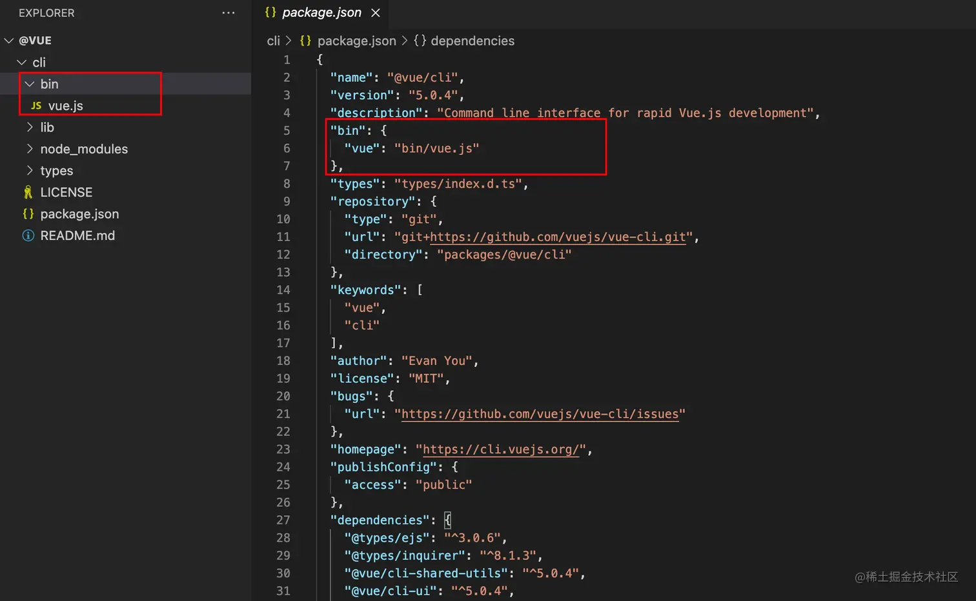The height and width of the screenshot is (601, 976).
Task: Click the EXPLORER panel title
Action: click(46, 13)
